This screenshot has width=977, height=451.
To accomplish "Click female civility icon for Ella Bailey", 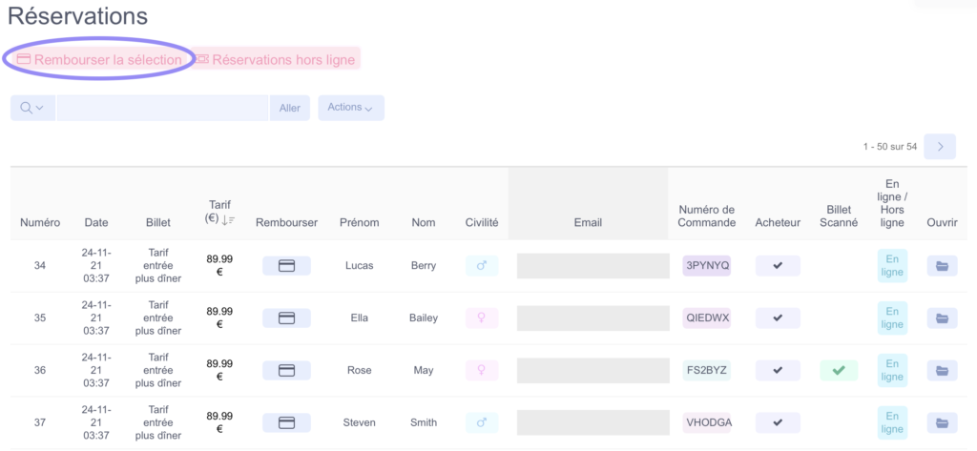I will 482,318.
